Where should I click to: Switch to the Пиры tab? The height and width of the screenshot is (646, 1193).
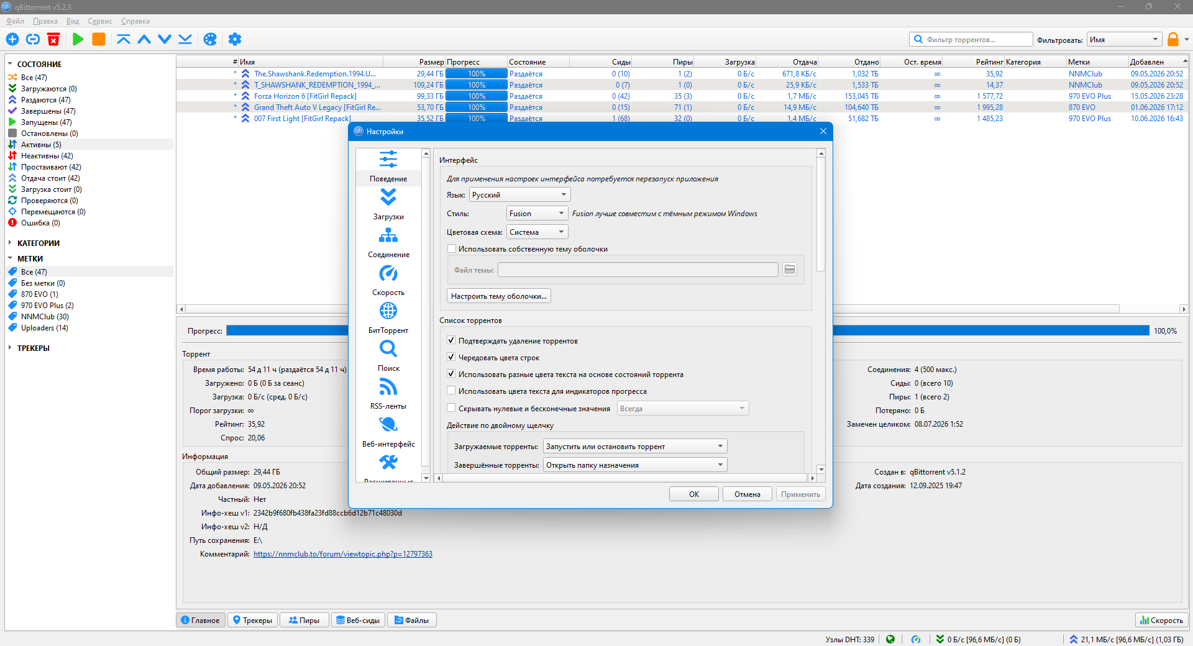click(x=304, y=620)
